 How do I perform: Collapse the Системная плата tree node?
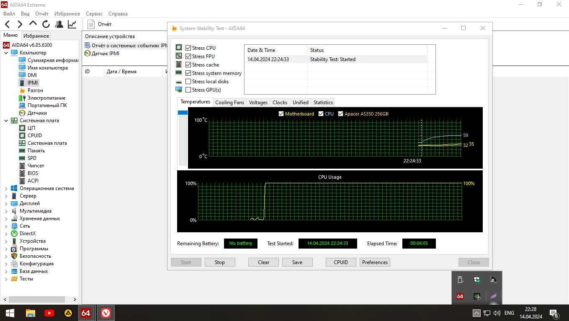coord(6,121)
